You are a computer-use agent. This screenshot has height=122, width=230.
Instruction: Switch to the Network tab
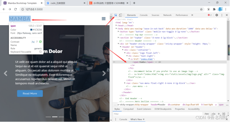point(168,15)
